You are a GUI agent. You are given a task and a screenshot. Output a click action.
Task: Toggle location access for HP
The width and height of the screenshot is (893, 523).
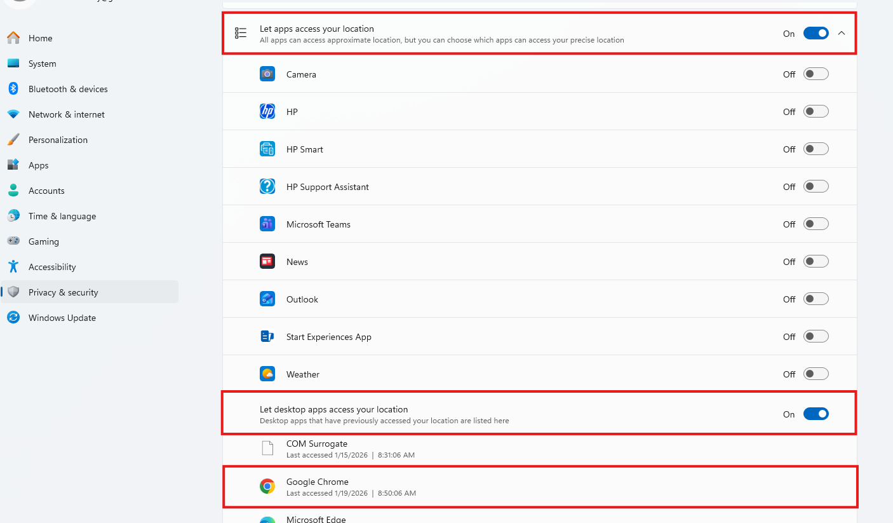[816, 112]
